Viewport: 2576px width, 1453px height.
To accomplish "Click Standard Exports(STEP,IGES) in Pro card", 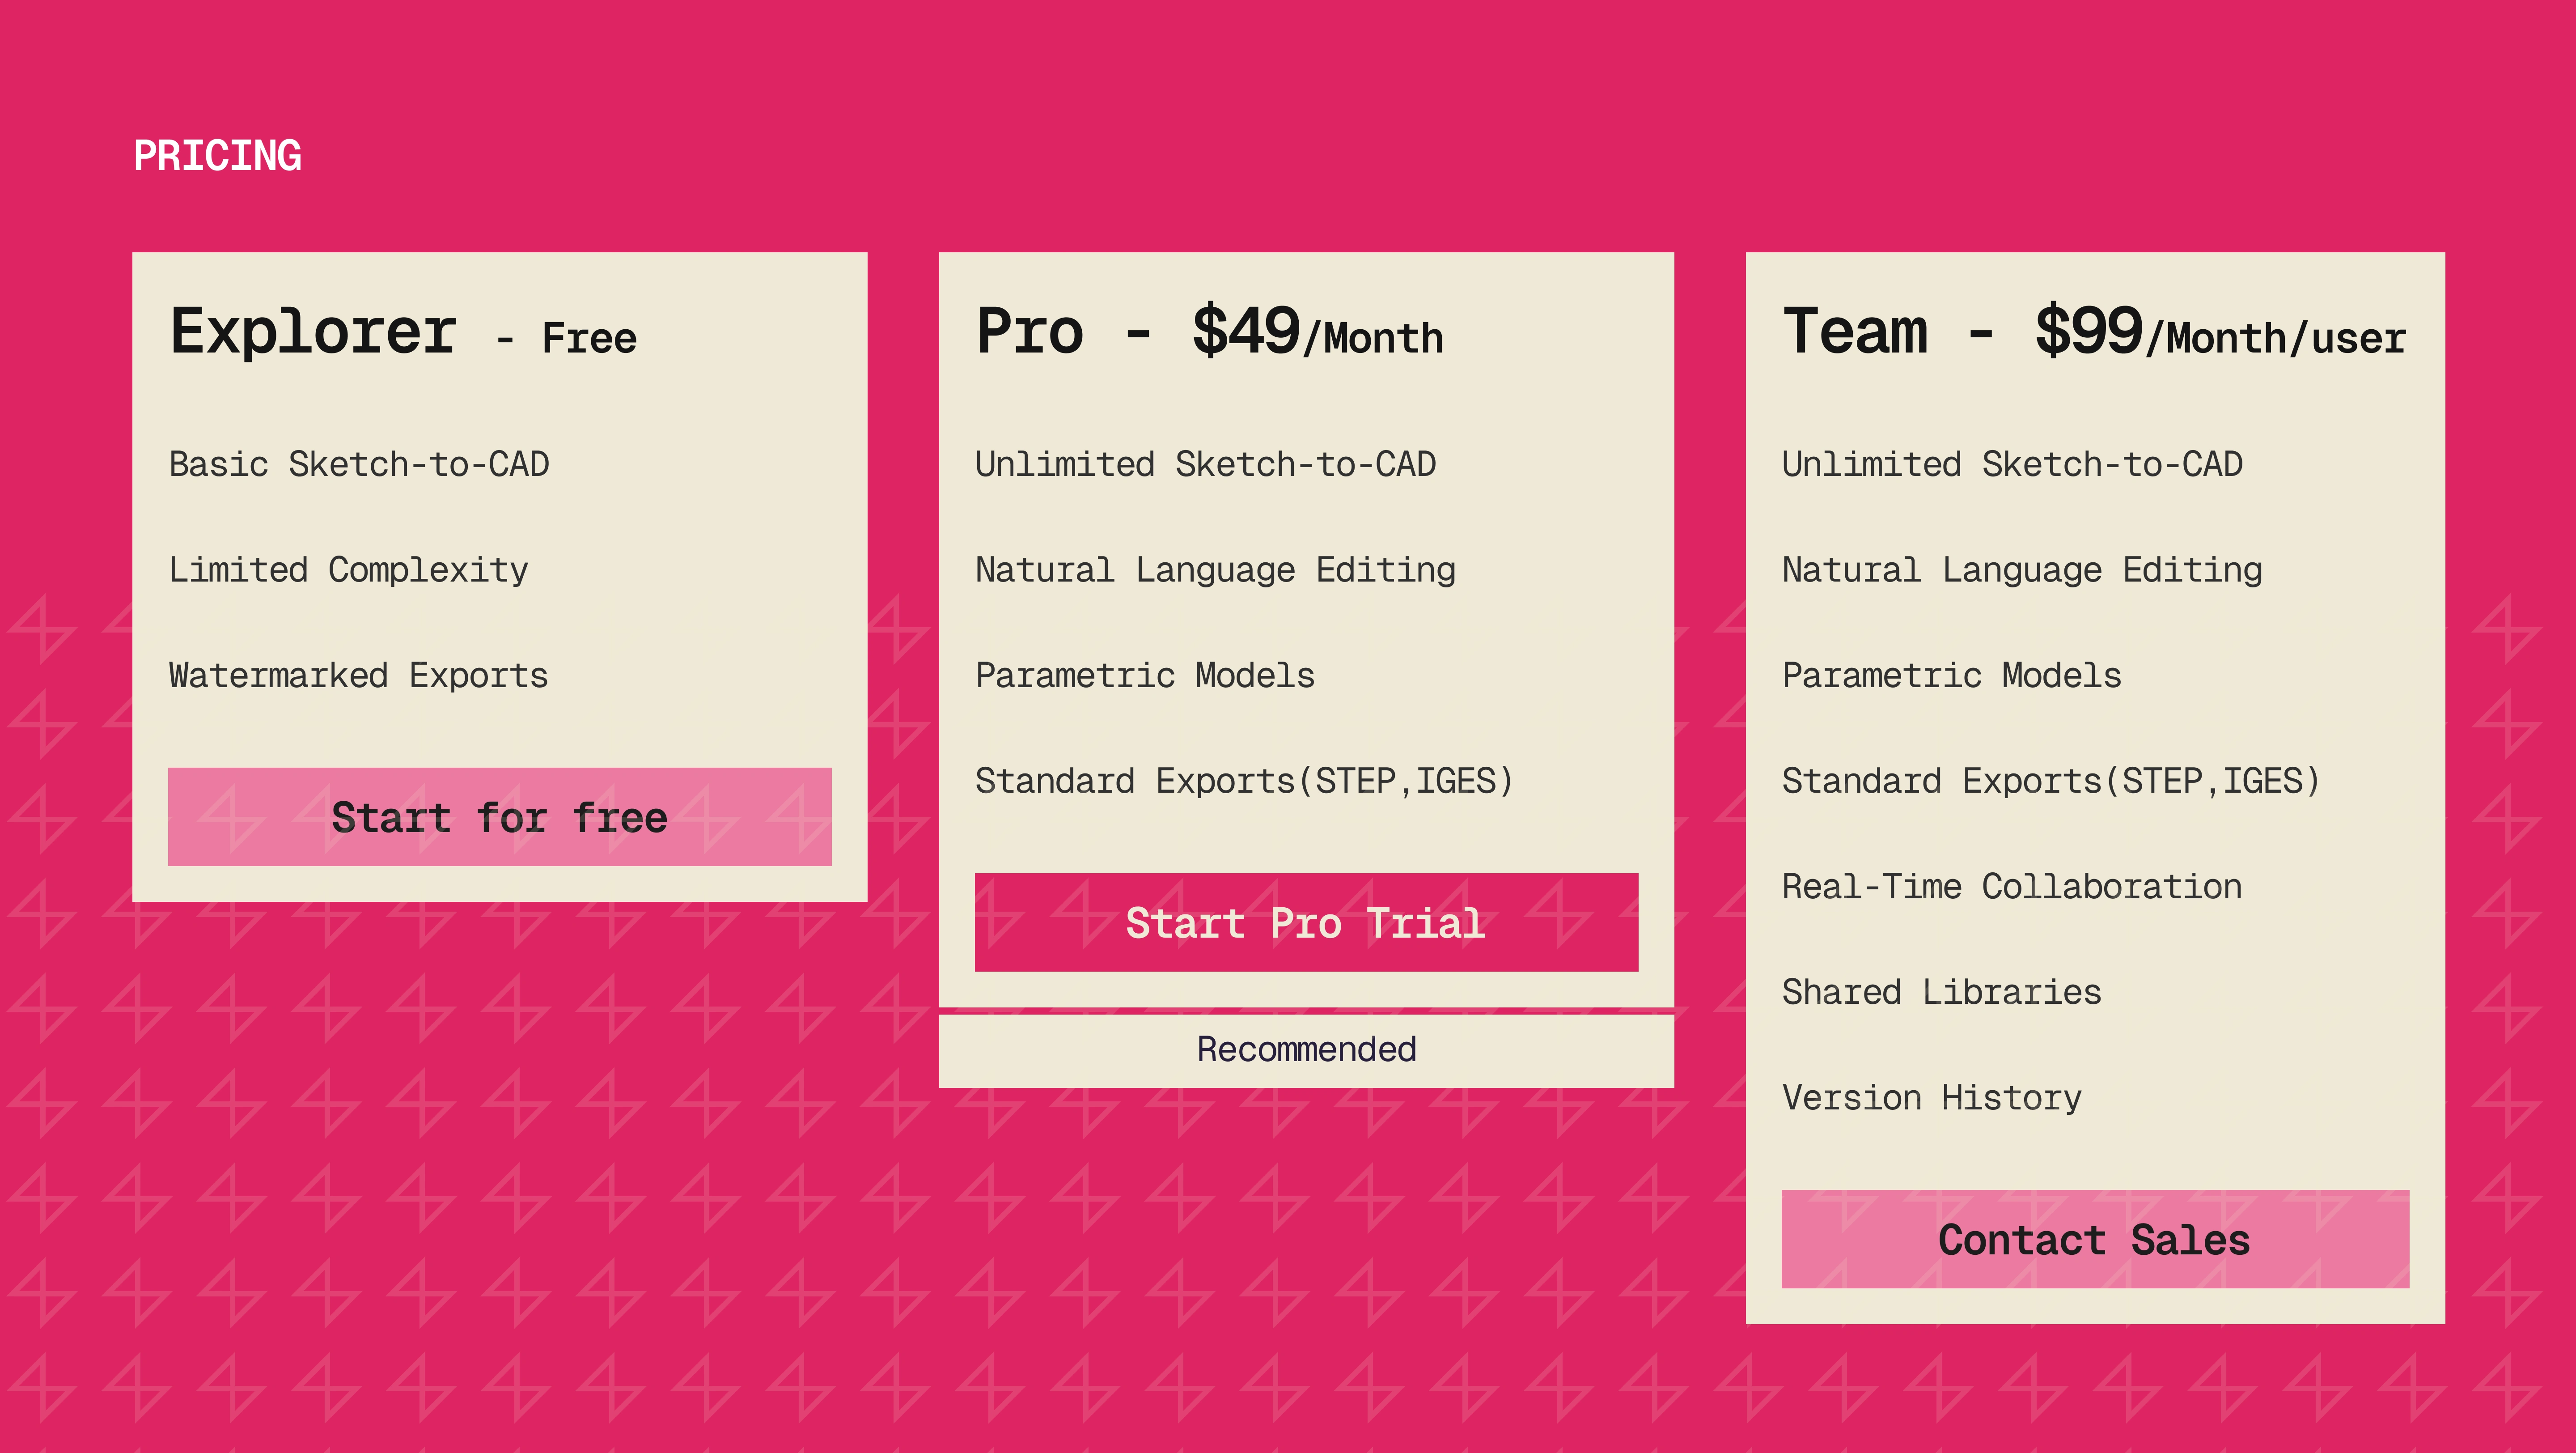I will (1244, 781).
